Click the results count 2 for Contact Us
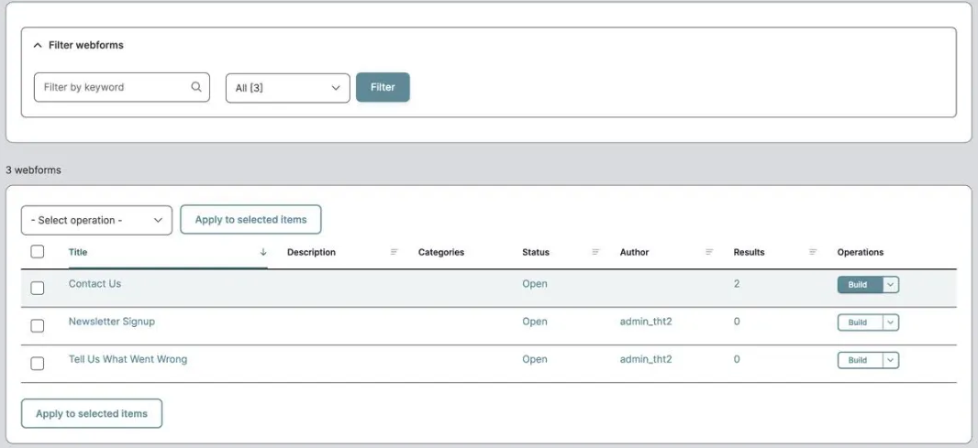The height and width of the screenshot is (448, 978). coord(737,283)
